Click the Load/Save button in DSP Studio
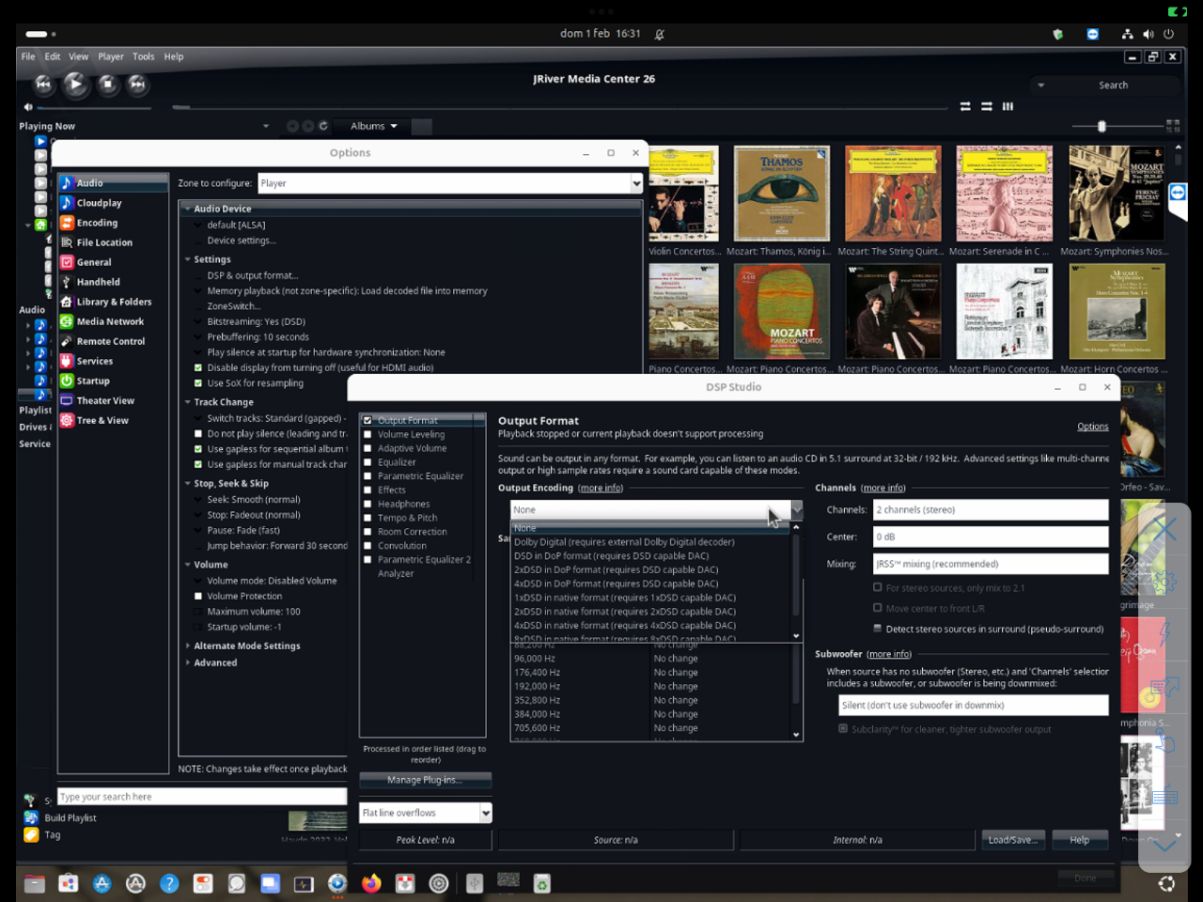Viewport: 1203px width, 902px height. pyautogui.click(x=1012, y=840)
